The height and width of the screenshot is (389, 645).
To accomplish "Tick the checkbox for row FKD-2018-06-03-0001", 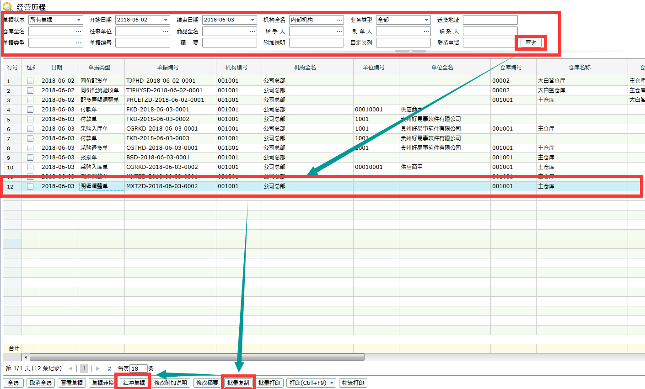I will pyautogui.click(x=30, y=110).
